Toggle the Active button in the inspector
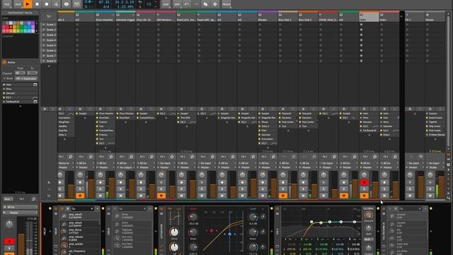 click(x=4, y=62)
